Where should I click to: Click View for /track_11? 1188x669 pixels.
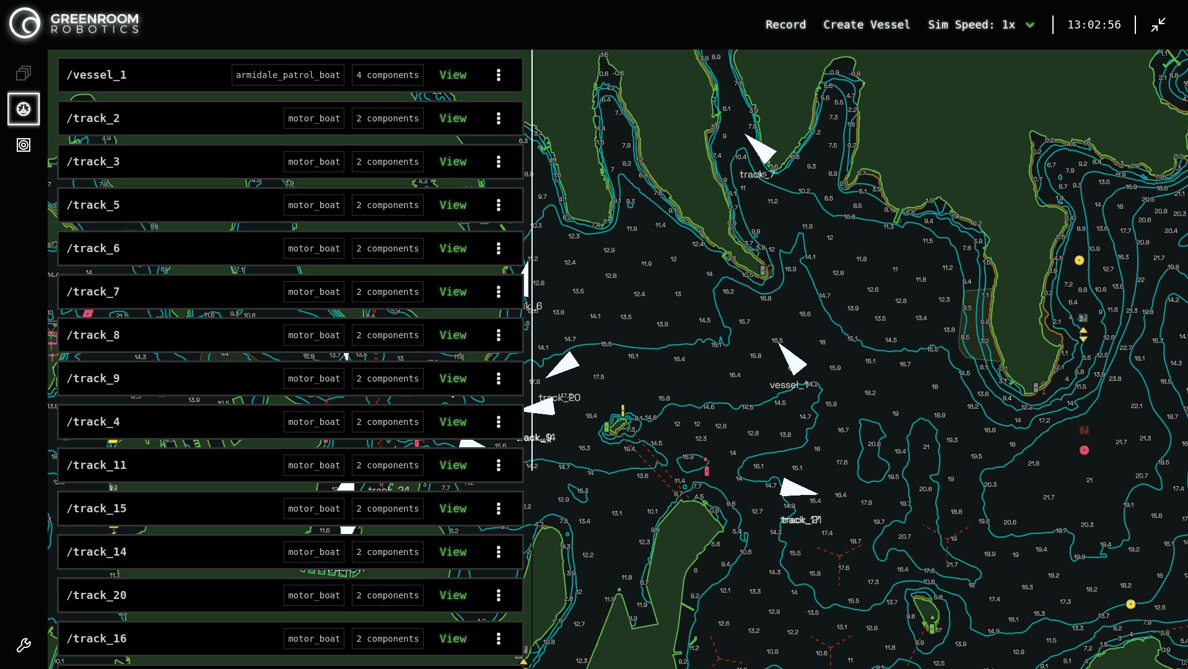453,465
